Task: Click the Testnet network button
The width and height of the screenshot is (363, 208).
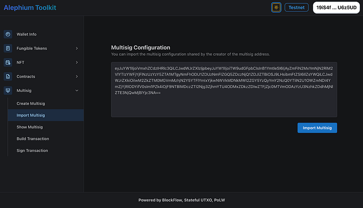Action: [296, 8]
